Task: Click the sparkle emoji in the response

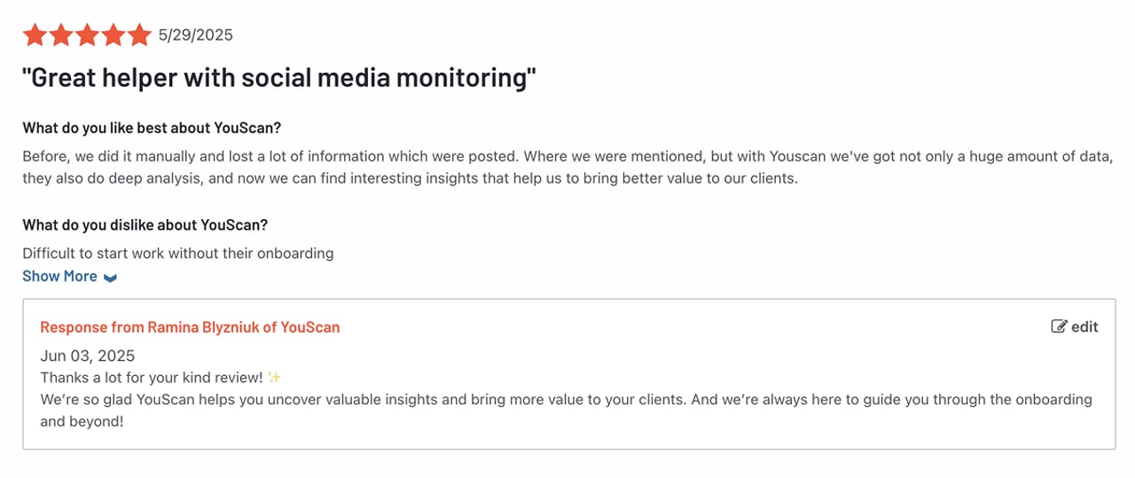Action: 274,378
